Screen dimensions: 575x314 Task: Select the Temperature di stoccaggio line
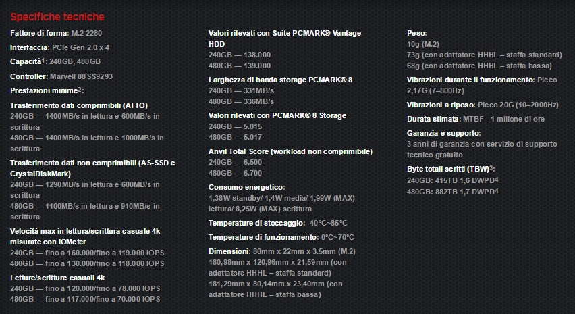click(278, 223)
